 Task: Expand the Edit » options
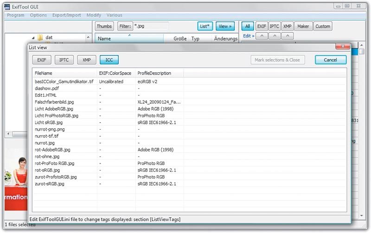click(249, 36)
